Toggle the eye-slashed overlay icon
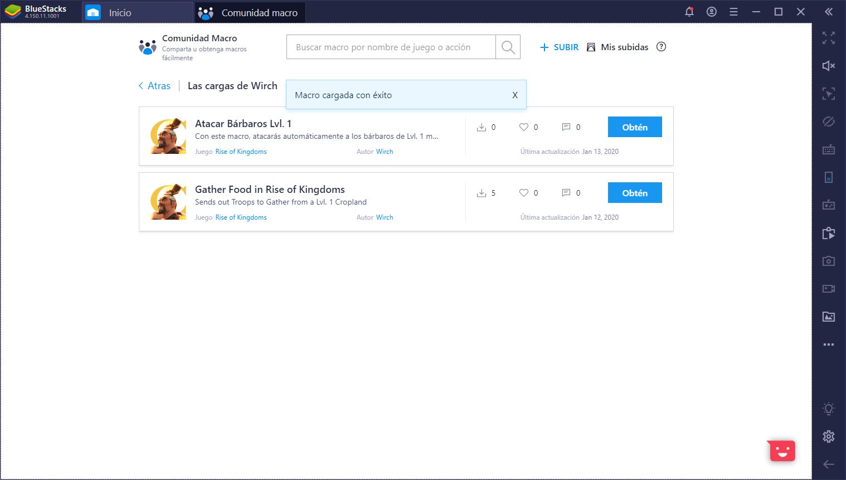This screenshot has width=846, height=480. pyautogui.click(x=829, y=122)
